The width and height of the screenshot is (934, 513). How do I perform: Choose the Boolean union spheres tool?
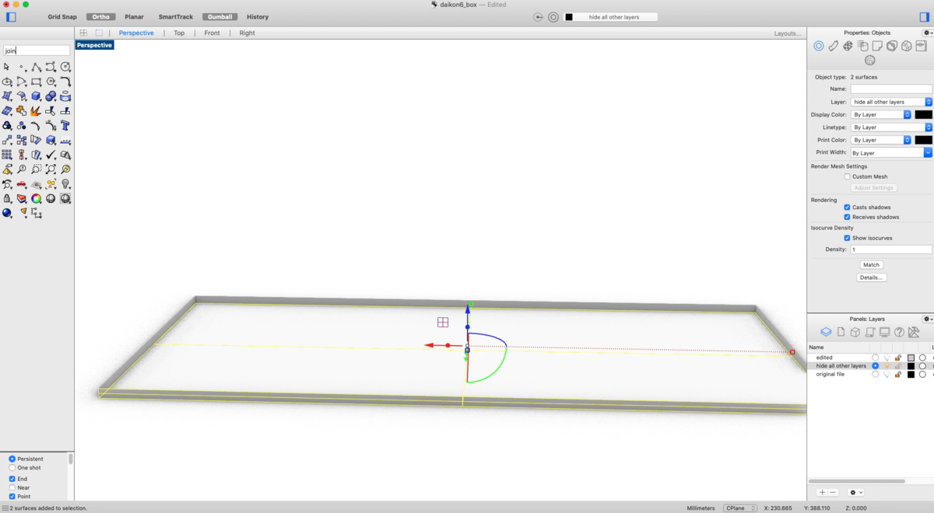pos(51,96)
